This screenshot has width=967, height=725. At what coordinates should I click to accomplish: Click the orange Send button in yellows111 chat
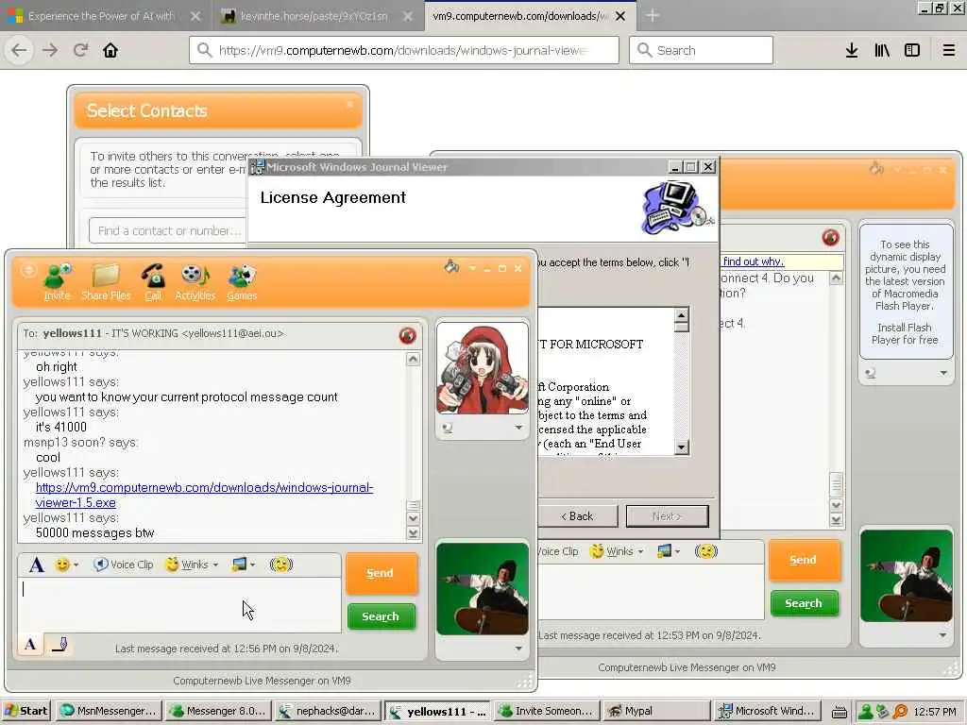coord(382,573)
